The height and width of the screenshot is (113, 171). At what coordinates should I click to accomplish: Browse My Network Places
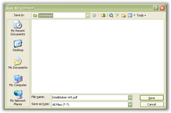tap(18, 98)
